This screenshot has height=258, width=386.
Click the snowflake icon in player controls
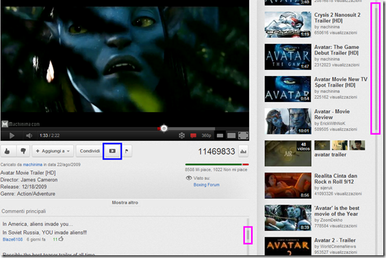(181, 136)
